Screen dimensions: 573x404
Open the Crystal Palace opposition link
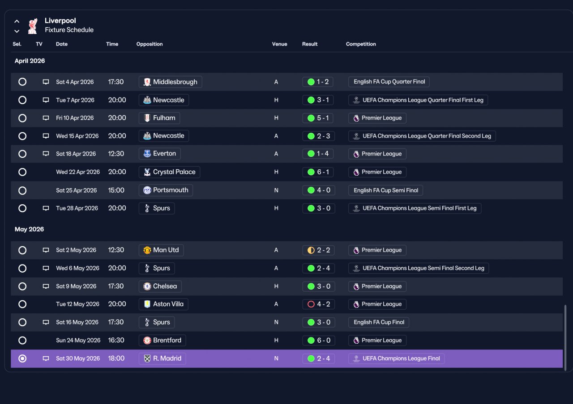tap(169, 172)
